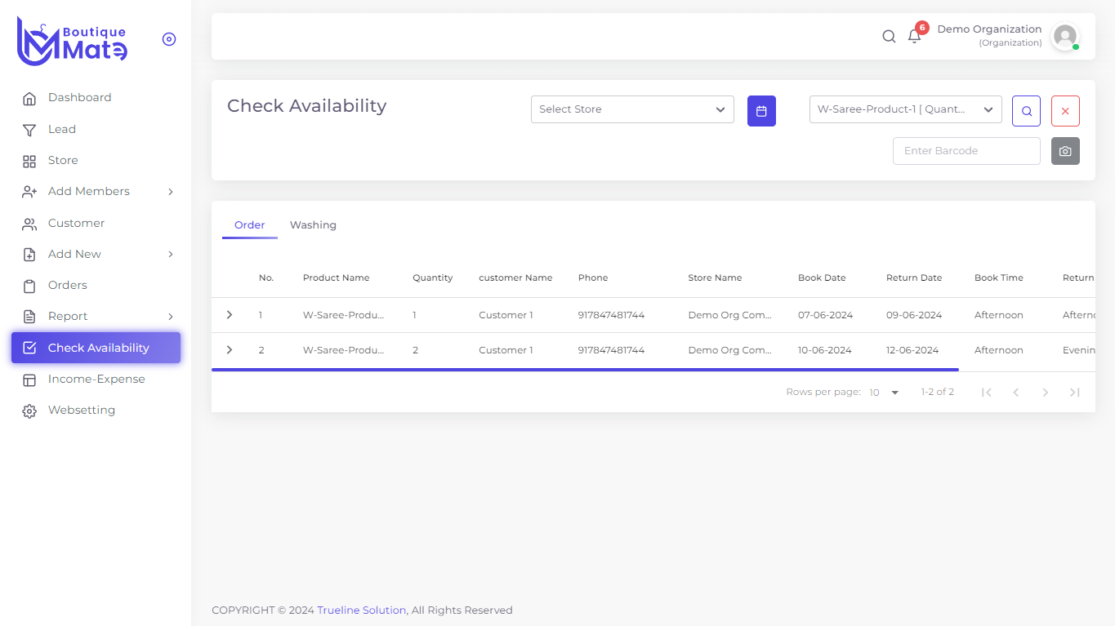Viewport: 1115px width, 626px height.
Task: Expand the Report submenu chevron
Action: (x=171, y=317)
